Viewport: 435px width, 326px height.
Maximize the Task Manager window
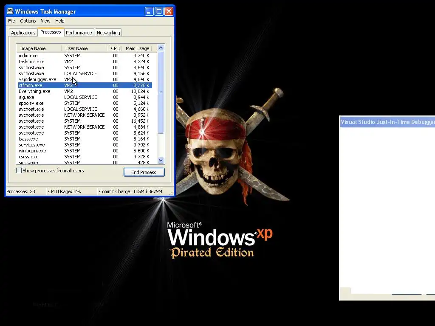pos(159,11)
